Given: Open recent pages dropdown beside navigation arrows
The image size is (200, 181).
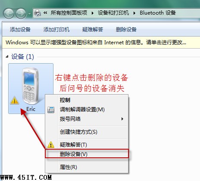Looking at the screenshot, I should (29, 14).
